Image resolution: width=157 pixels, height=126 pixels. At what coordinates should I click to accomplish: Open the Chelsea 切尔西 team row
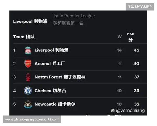(80, 91)
